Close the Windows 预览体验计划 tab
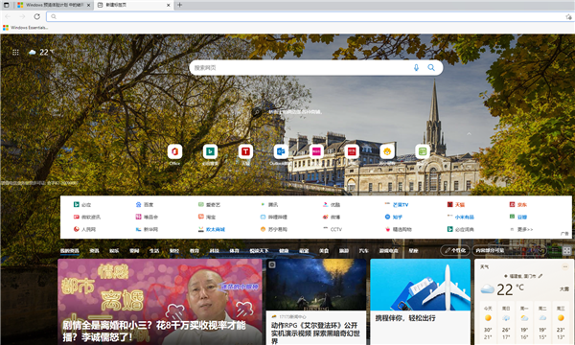 (x=89, y=5)
